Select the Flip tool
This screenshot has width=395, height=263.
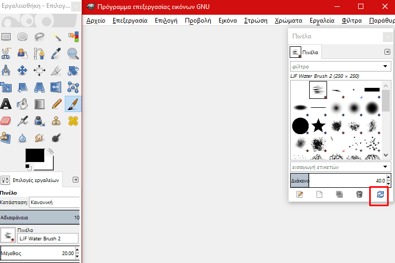56,87
